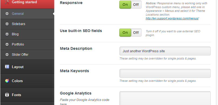Viewport: 218px width, 105px height.
Task: Enable built-in SEO fields On
Action: click(x=125, y=33)
